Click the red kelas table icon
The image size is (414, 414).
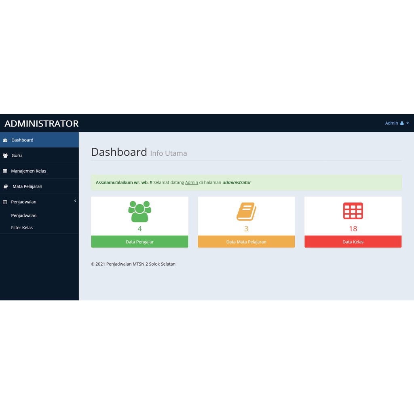coord(353,211)
